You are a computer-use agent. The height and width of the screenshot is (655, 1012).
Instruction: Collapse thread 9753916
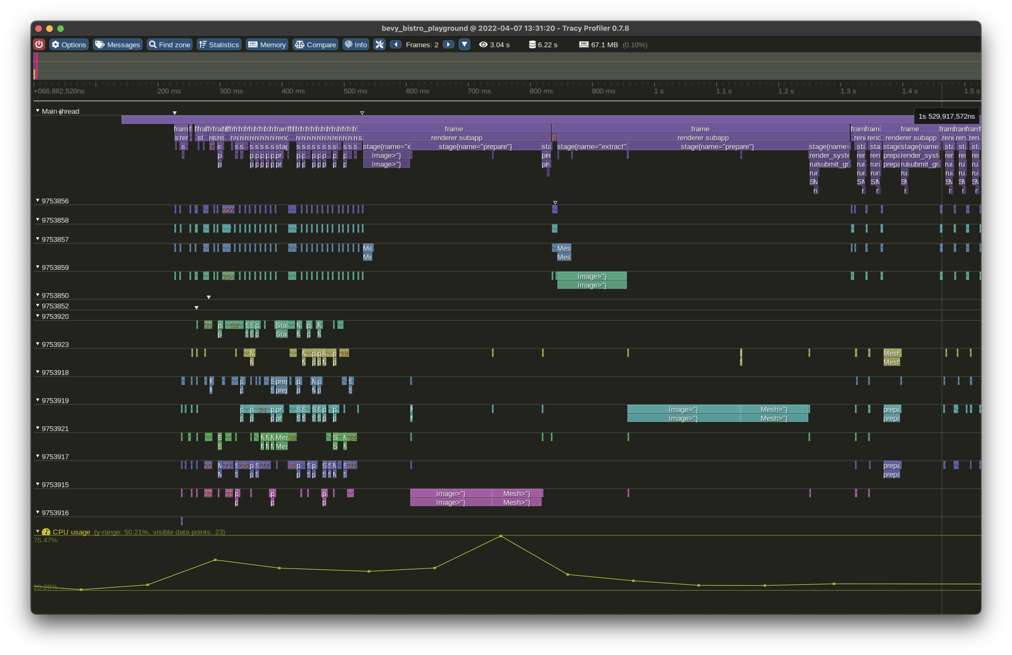coord(38,512)
